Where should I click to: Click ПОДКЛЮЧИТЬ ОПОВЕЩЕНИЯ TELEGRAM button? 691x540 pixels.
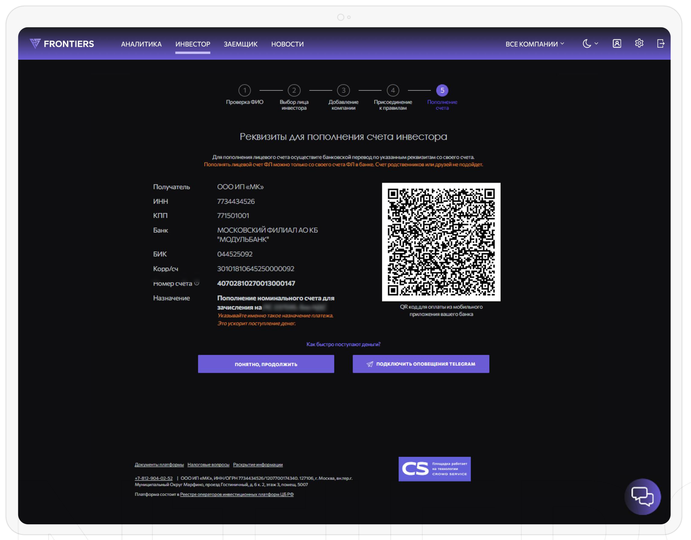[420, 364]
